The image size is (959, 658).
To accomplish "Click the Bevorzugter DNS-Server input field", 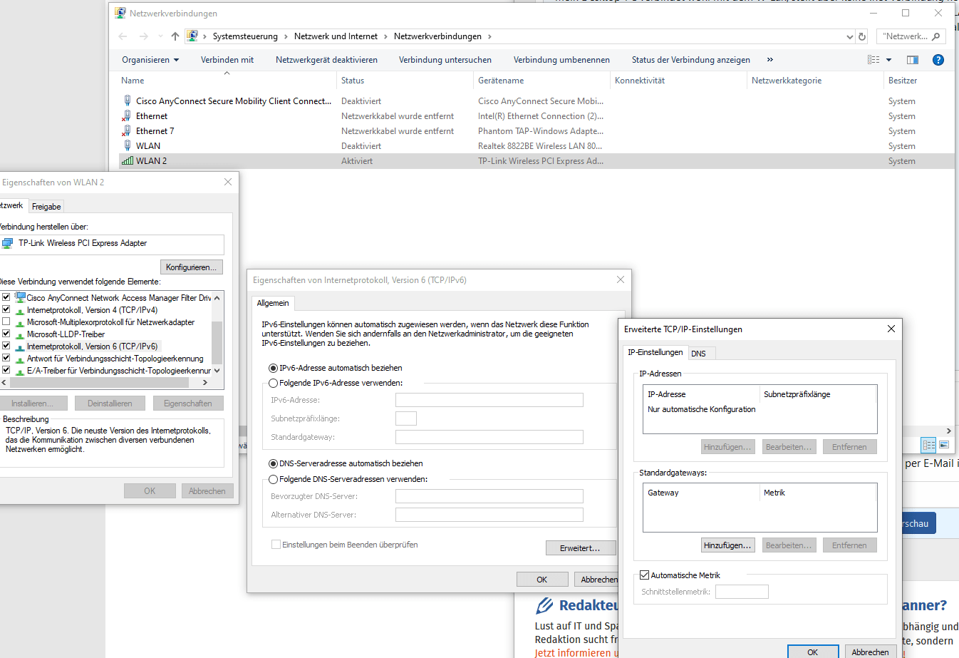I will point(489,496).
